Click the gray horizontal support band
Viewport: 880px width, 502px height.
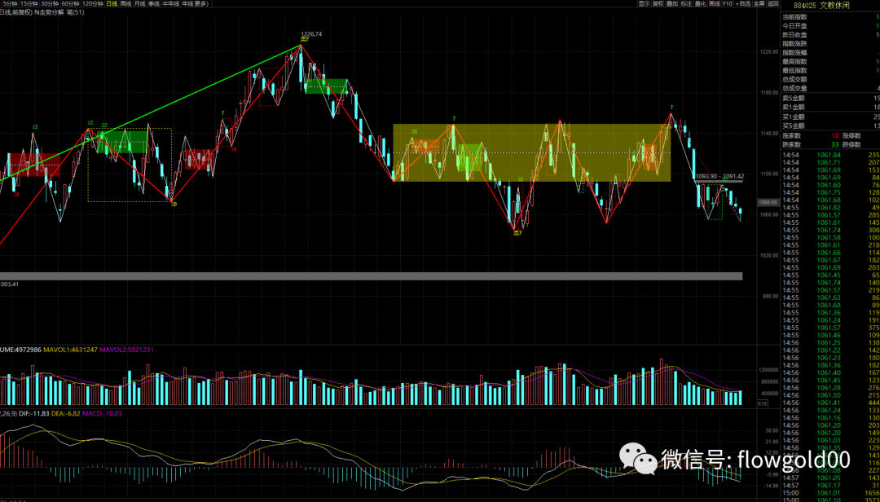tap(371, 275)
